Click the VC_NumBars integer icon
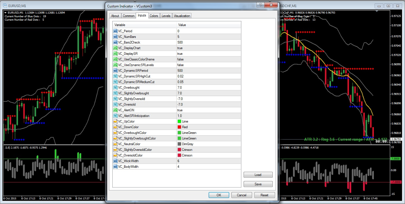405x204 pixels. click(115, 37)
